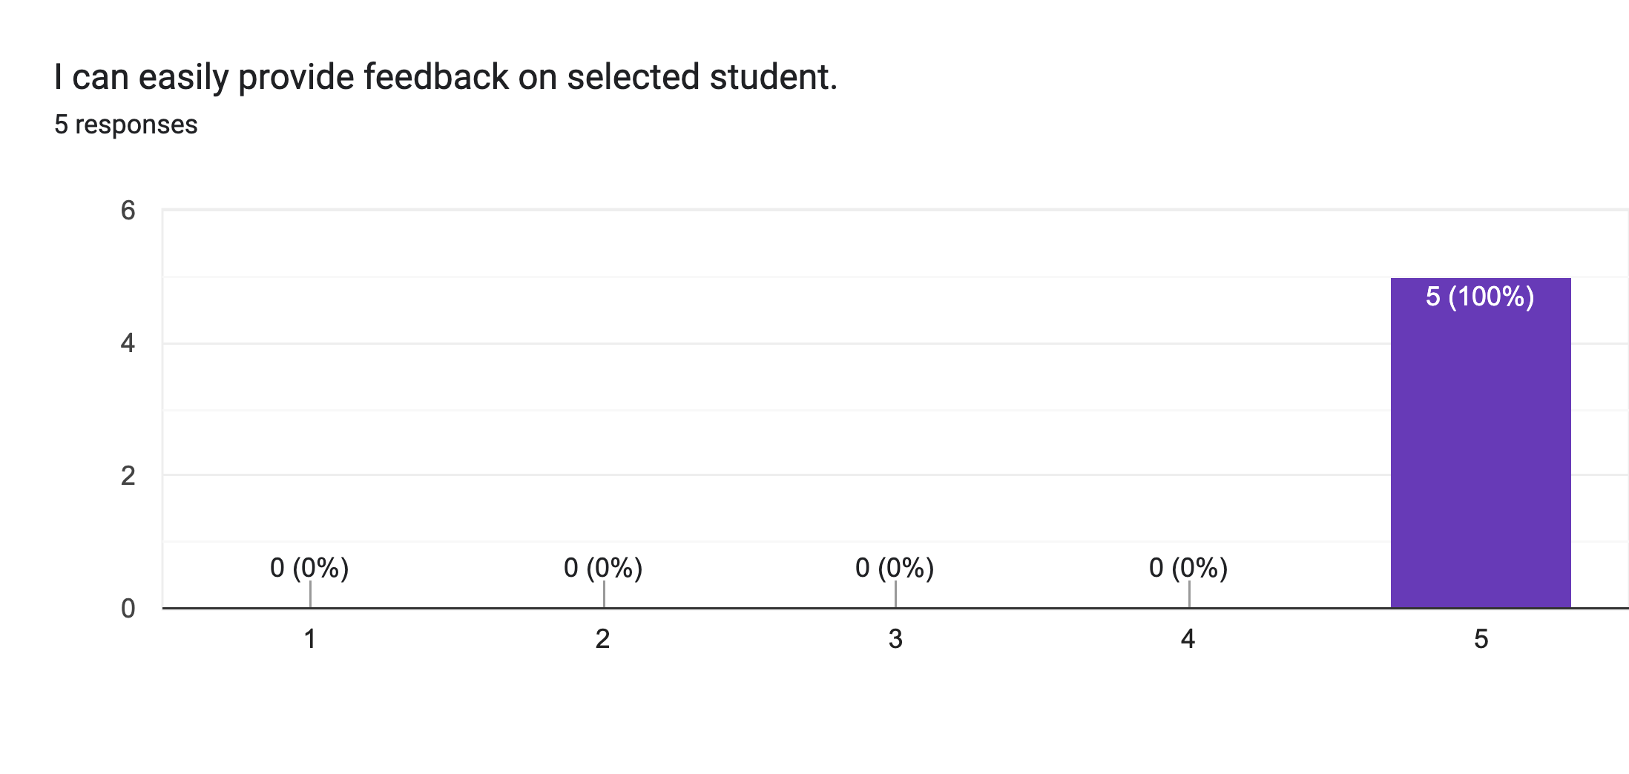Click the '0 (0%)' label above rating 4
The width and height of the screenshot is (1629, 774).
click(1188, 568)
